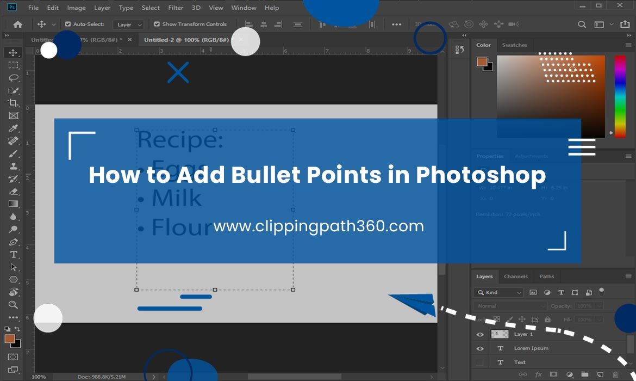The height and width of the screenshot is (381, 636).
Task: Select the Blur tool
Action: [x=13, y=217]
